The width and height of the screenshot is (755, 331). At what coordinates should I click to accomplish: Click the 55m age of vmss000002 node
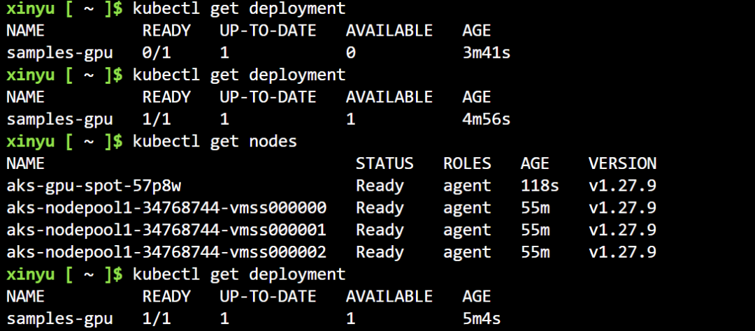coord(535,252)
